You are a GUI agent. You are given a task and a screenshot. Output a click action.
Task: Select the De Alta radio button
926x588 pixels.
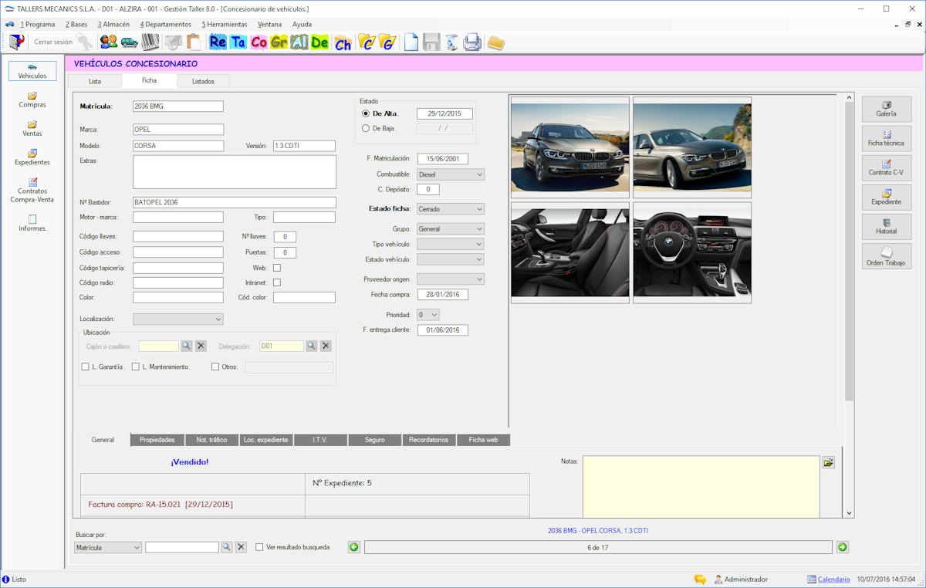coord(366,113)
